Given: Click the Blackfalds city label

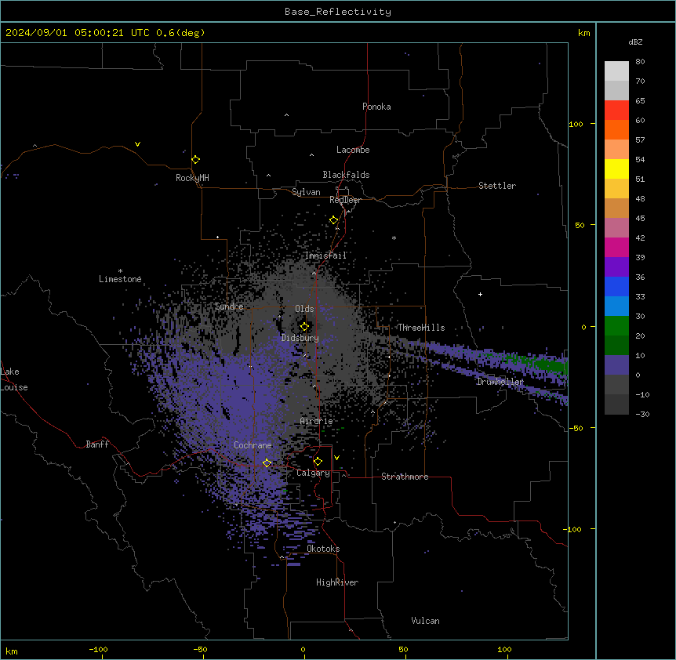Looking at the screenshot, I should 346,175.
